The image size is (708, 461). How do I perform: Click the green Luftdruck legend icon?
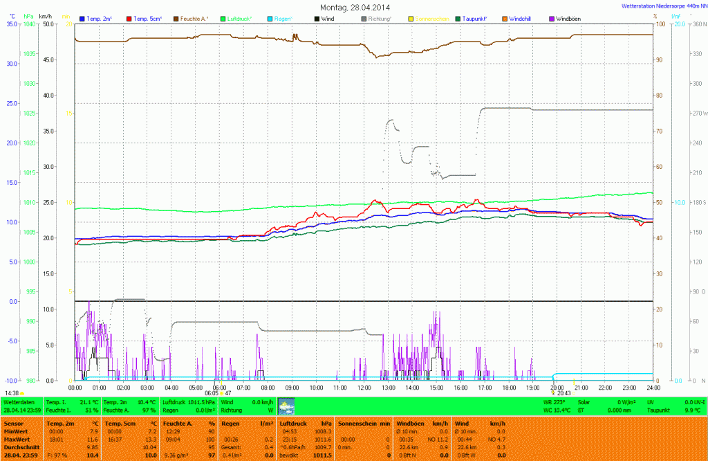pos(223,17)
